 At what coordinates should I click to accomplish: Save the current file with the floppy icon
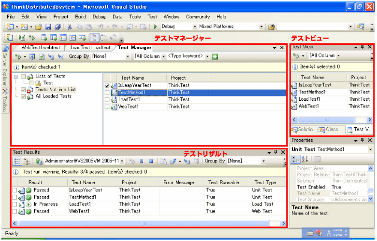[48, 27]
